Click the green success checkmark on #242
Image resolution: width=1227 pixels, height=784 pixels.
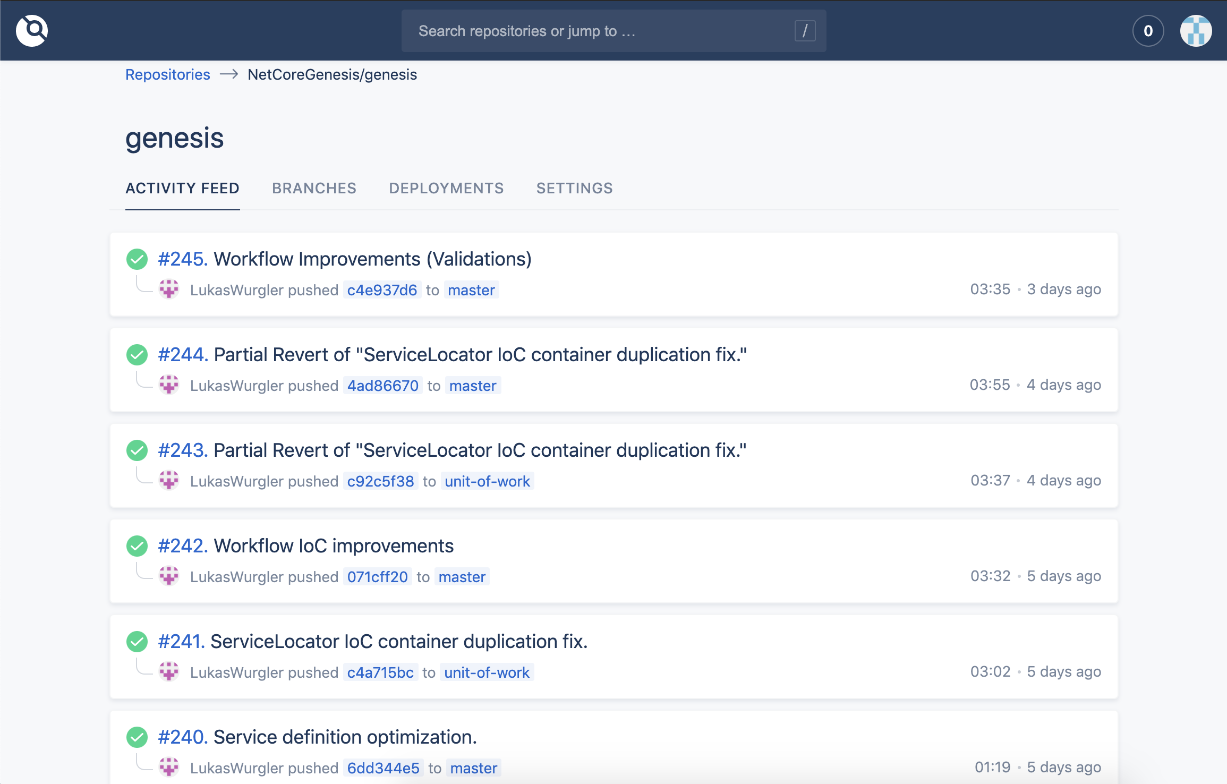(x=137, y=546)
